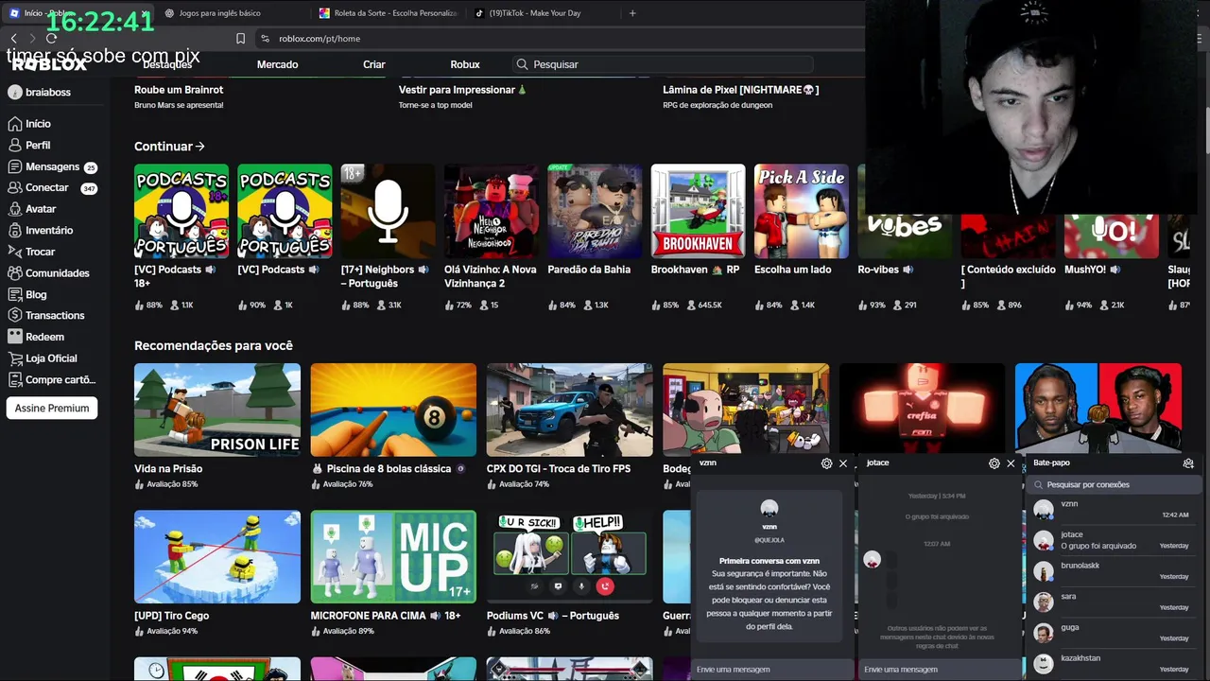Click Assine Premium button
This screenshot has width=1210, height=681.
click(x=52, y=409)
